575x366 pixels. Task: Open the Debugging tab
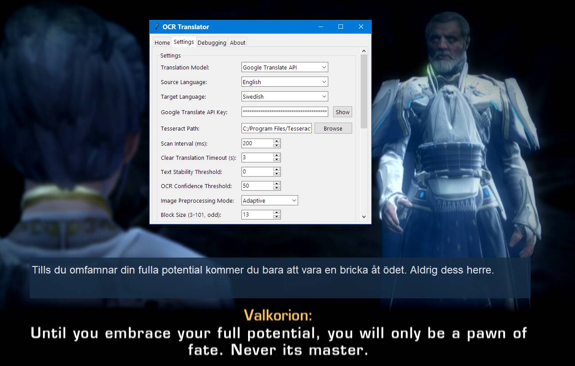212,42
